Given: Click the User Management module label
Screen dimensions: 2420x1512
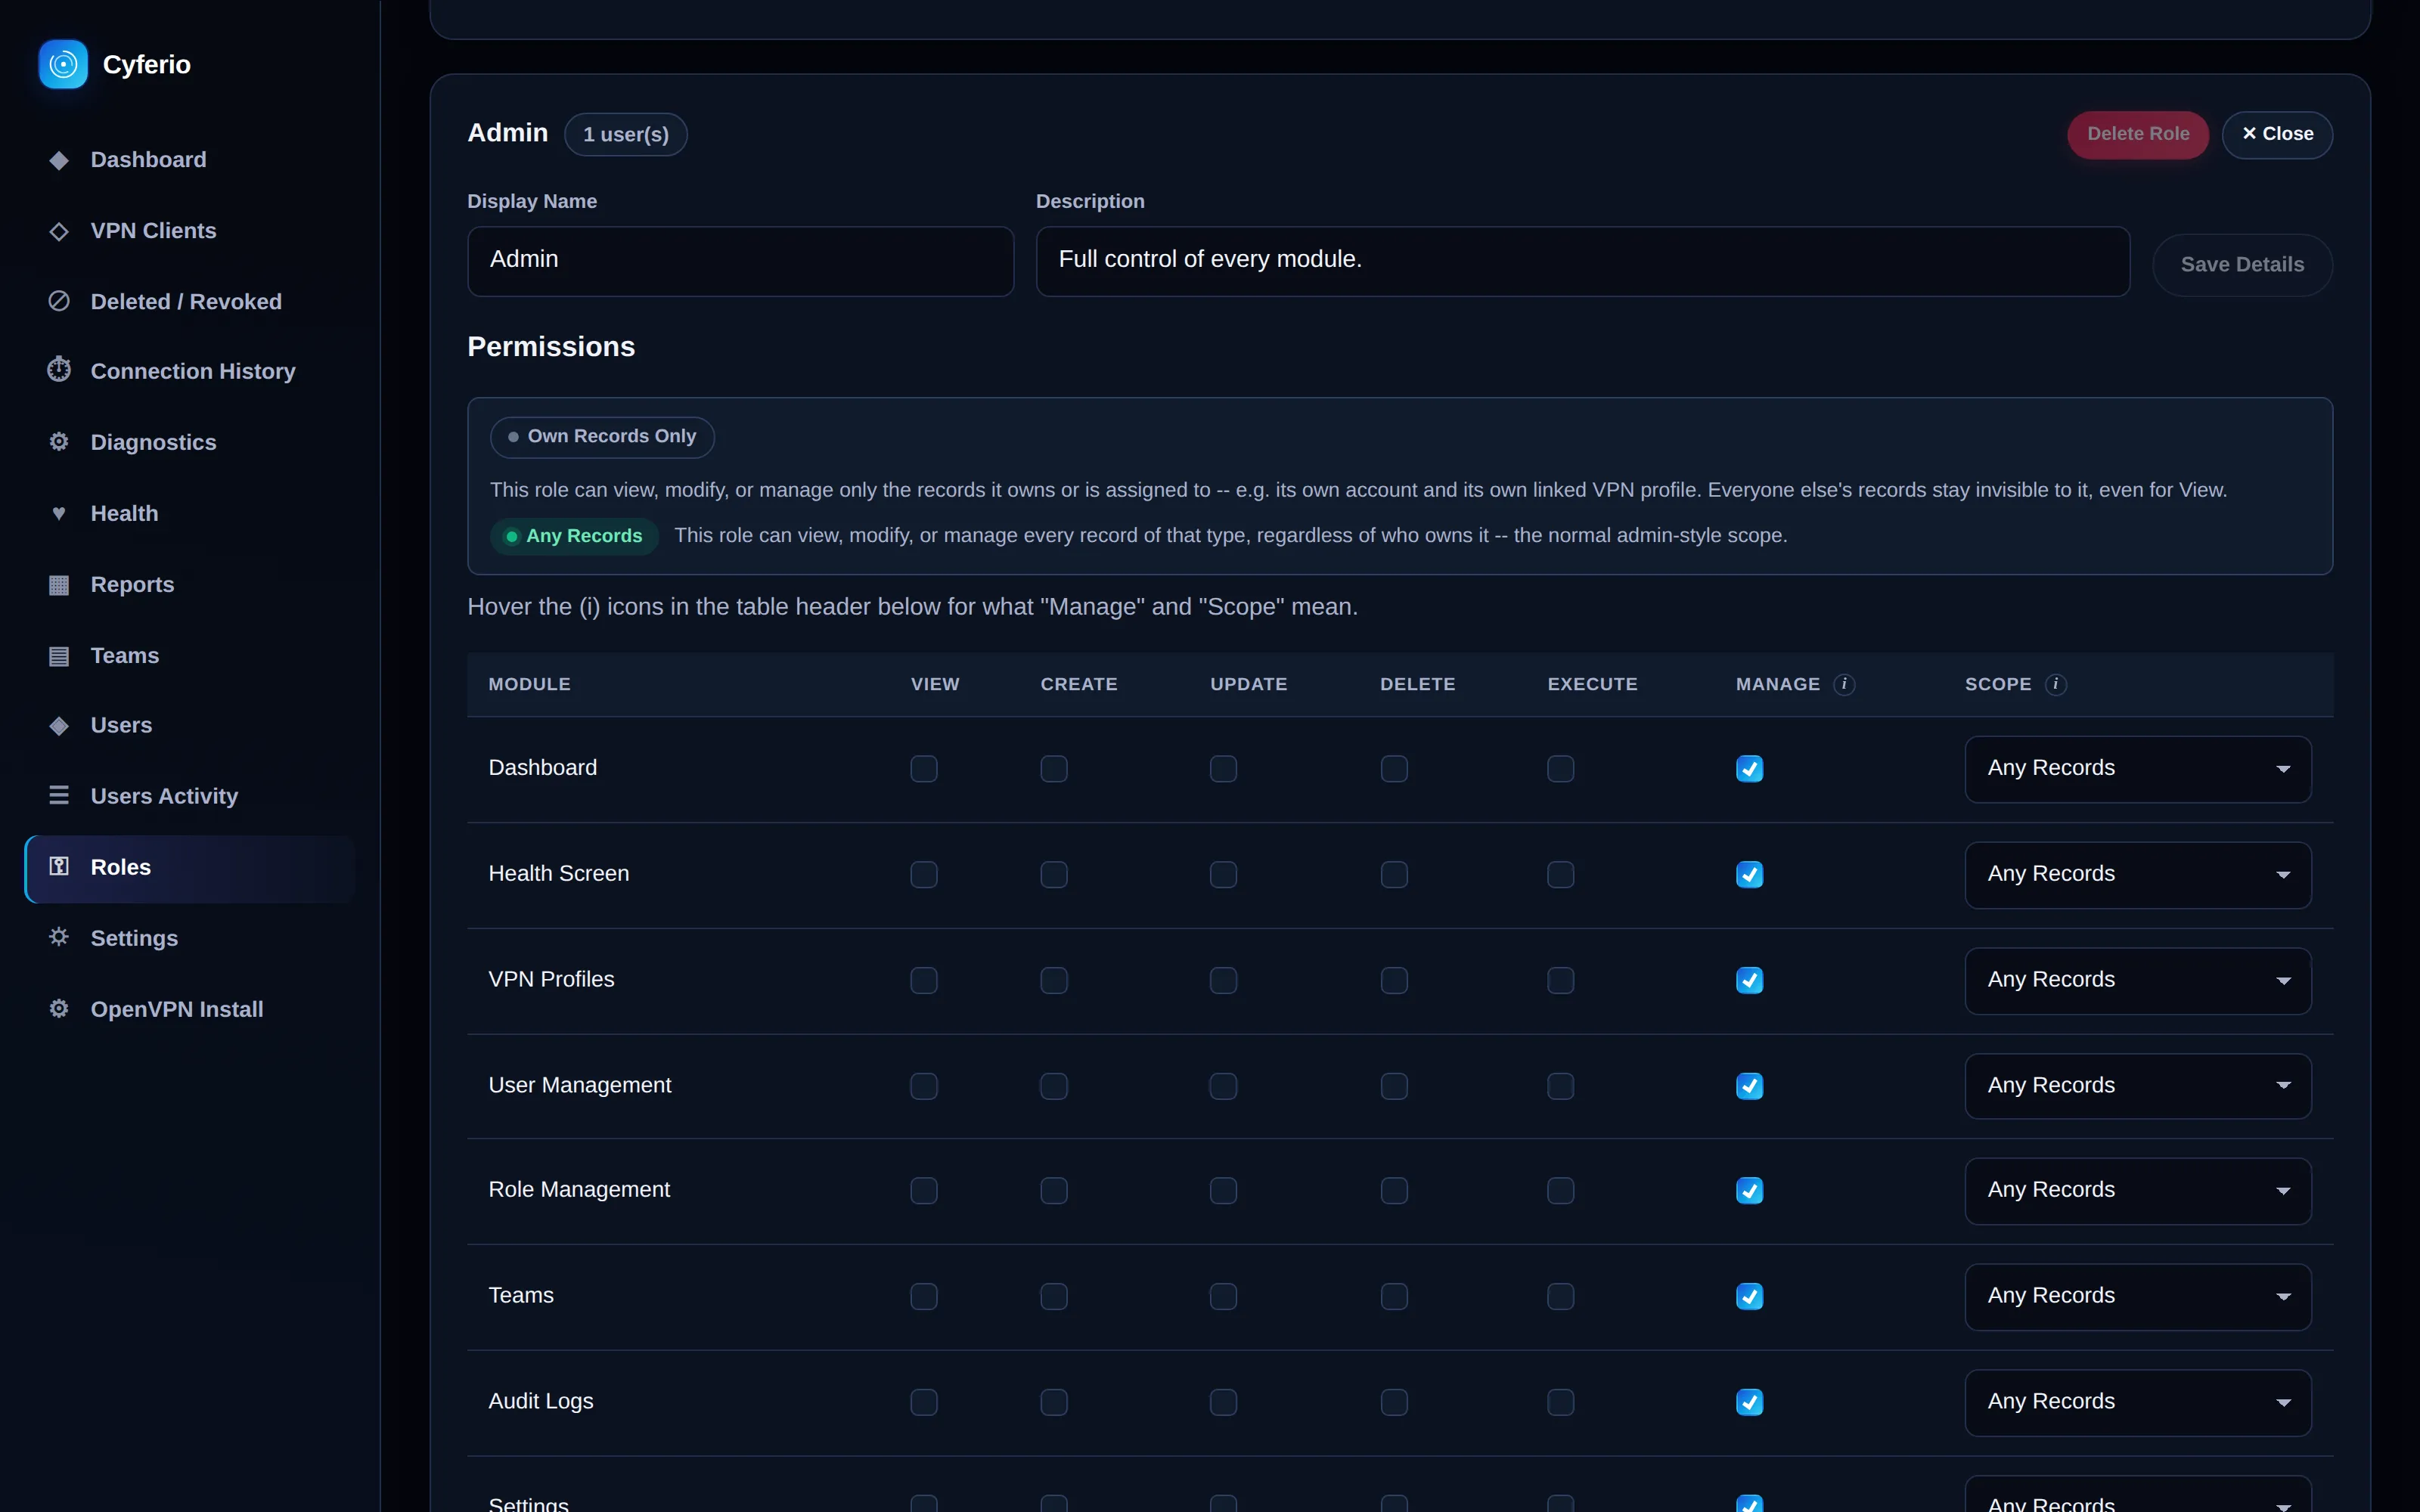Looking at the screenshot, I should click(x=580, y=1085).
